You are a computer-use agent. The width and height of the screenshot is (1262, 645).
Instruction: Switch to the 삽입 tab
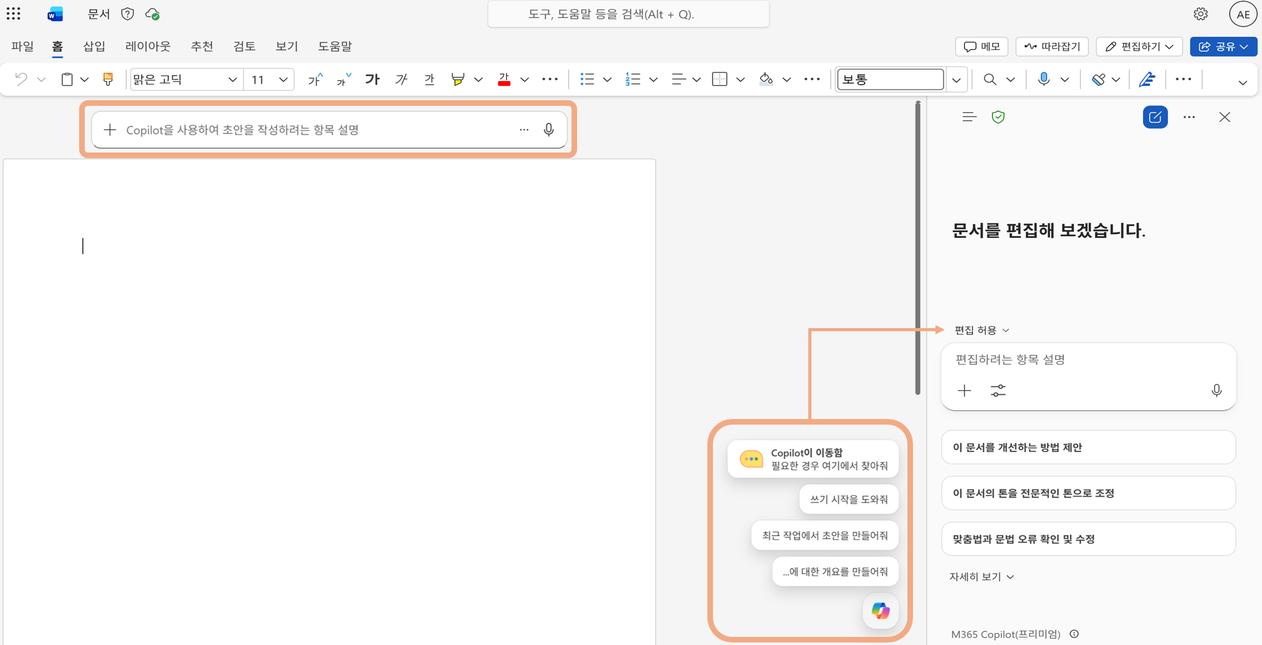tap(94, 46)
